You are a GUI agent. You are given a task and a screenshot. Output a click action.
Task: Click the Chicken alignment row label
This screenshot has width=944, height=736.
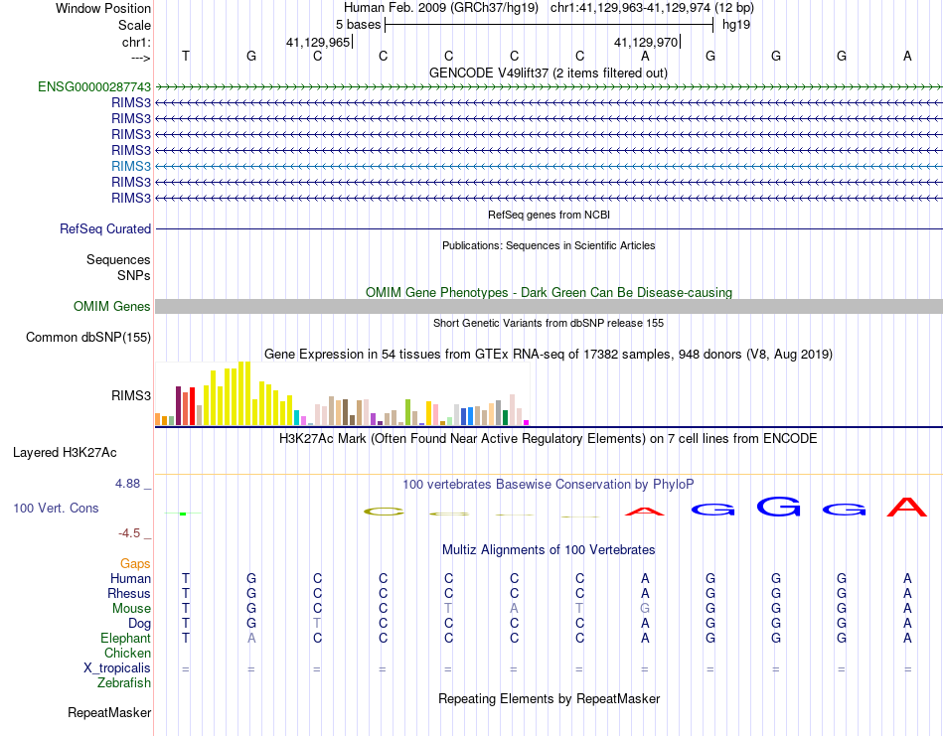pyautogui.click(x=127, y=653)
